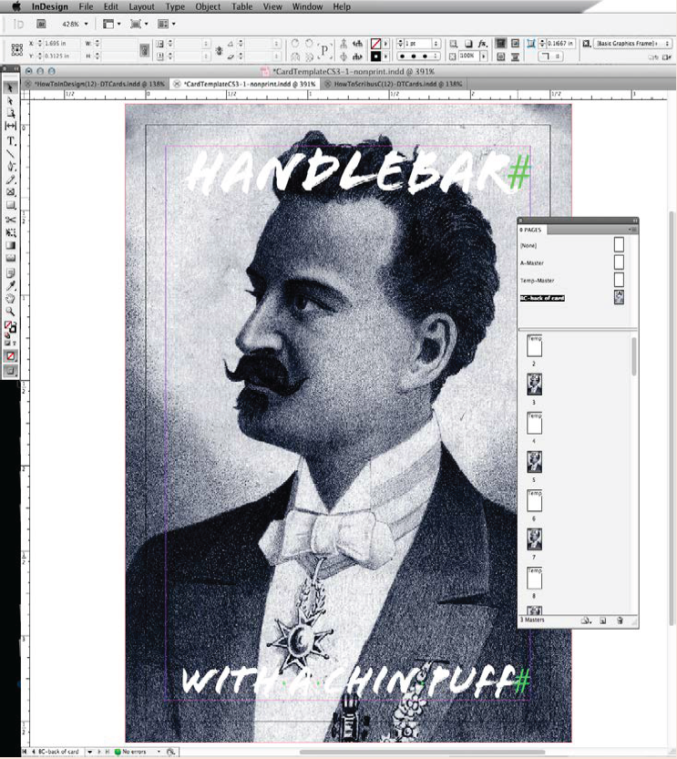Delete selected page with trash icon
Image resolution: width=677 pixels, height=759 pixels.
[620, 621]
